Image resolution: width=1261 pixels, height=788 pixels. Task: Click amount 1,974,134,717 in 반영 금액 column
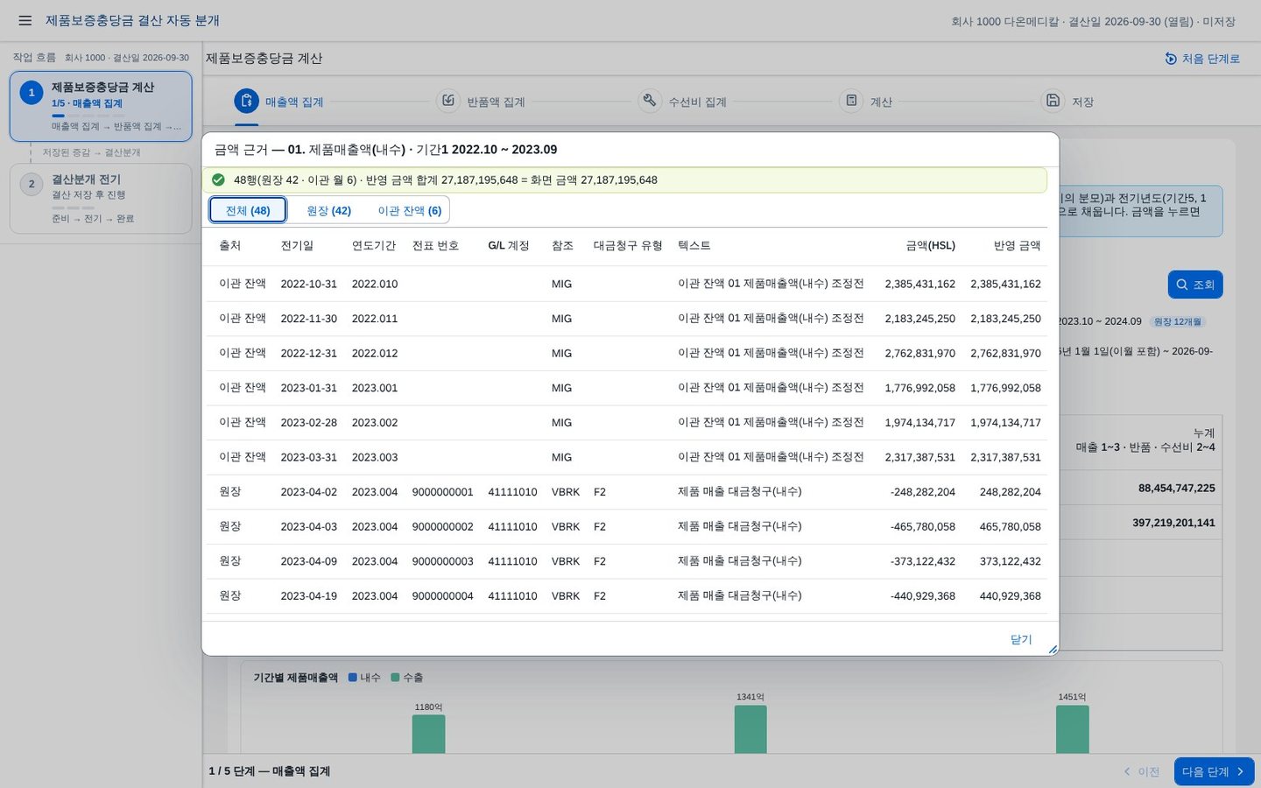coord(1005,423)
